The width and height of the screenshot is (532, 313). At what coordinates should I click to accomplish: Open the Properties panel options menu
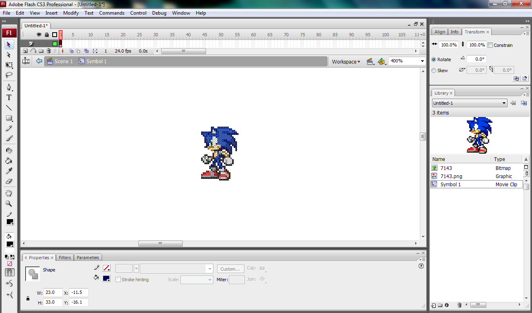(422, 259)
